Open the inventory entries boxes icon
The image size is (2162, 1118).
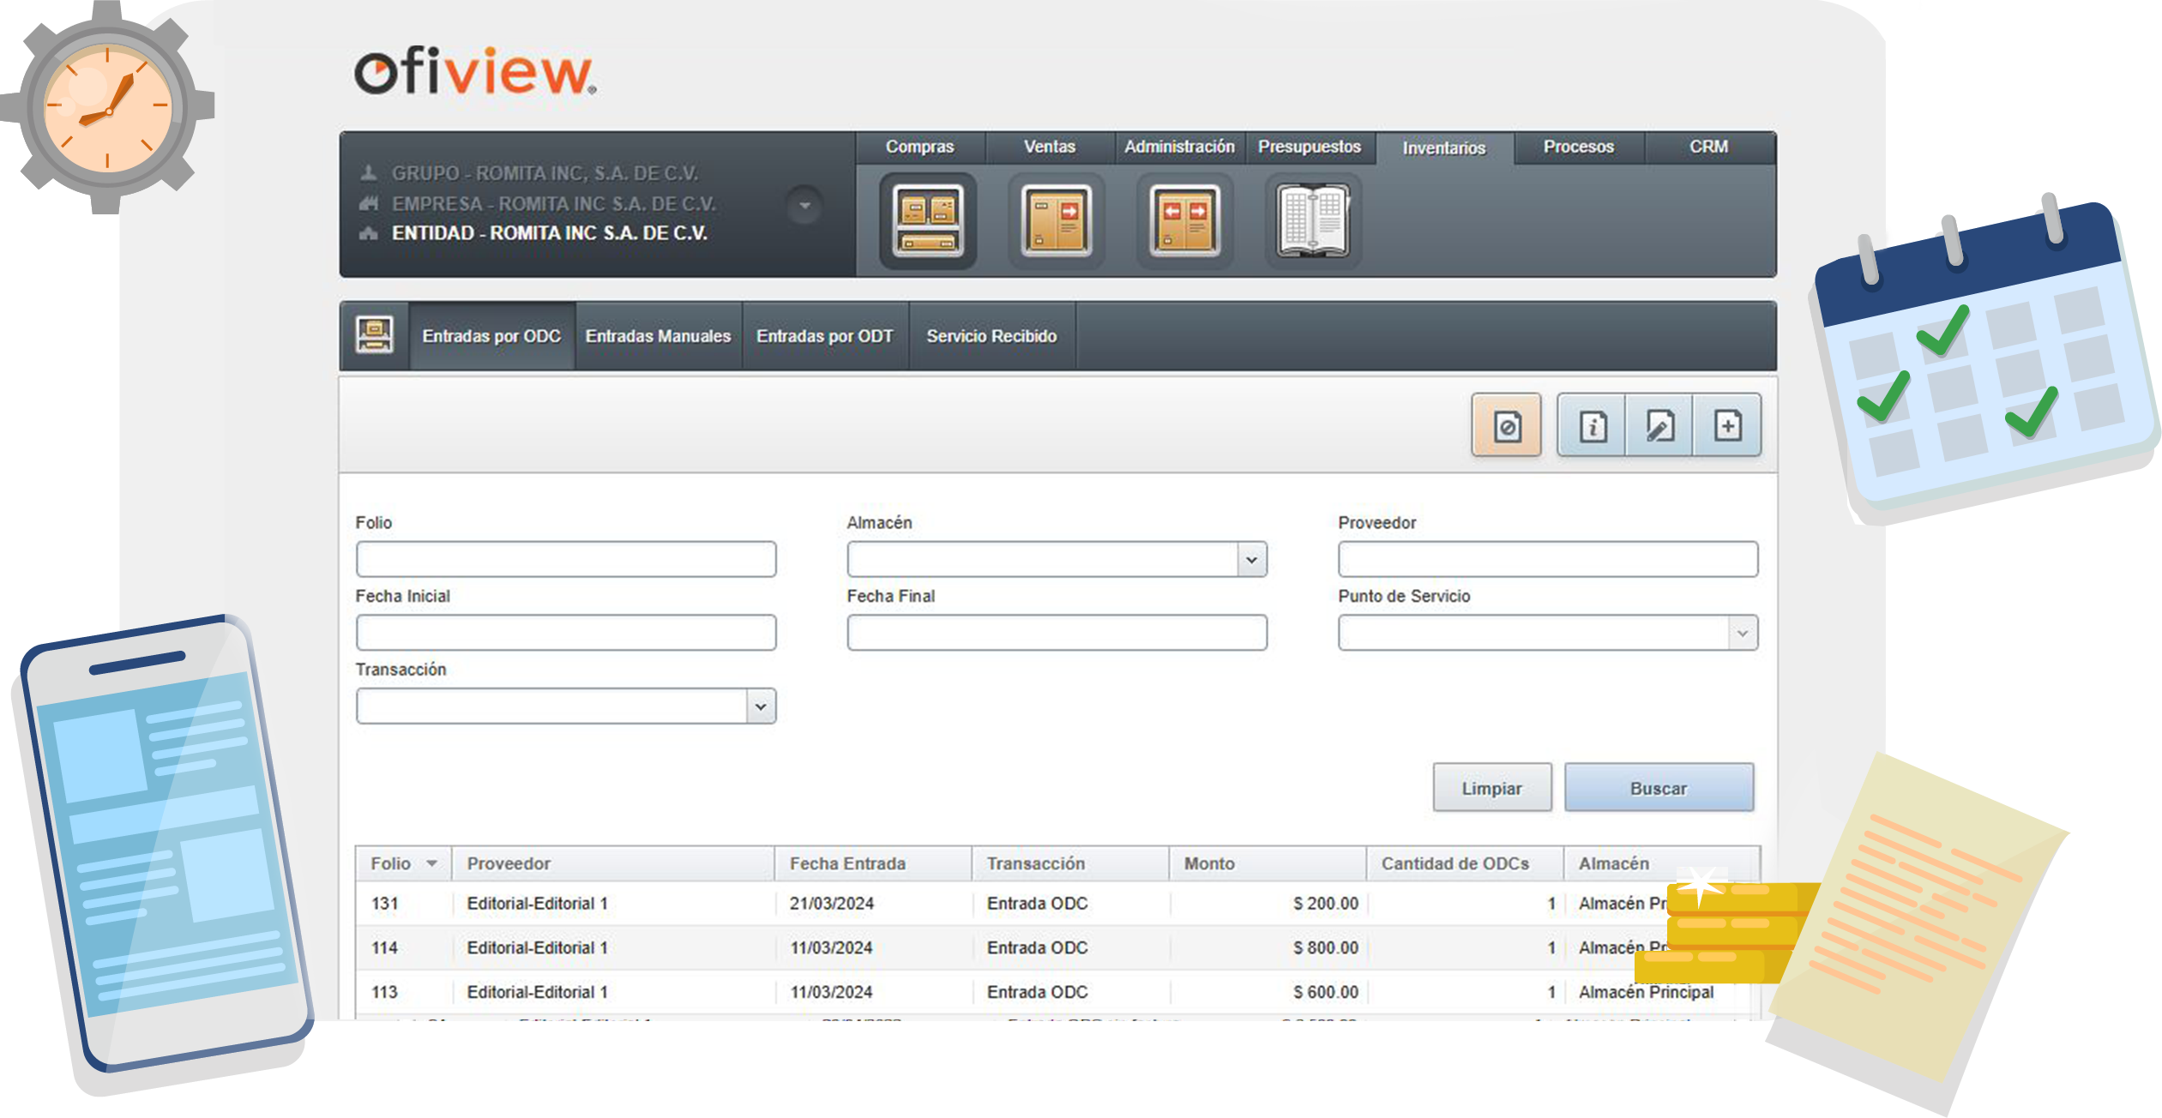click(927, 221)
